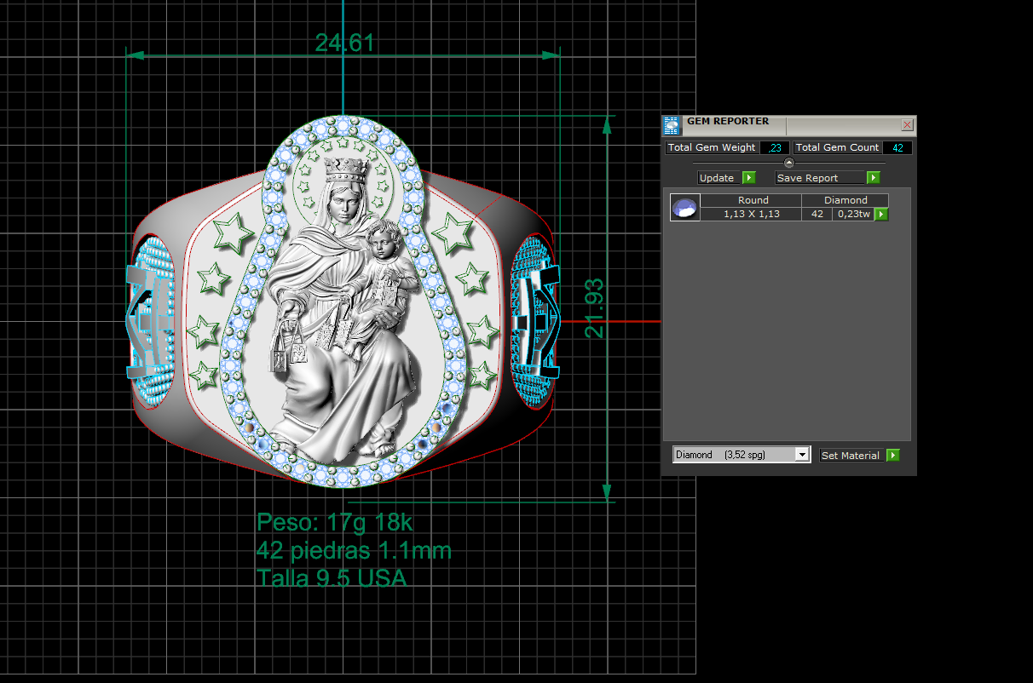Click the Total Gem Weight value field

[775, 147]
